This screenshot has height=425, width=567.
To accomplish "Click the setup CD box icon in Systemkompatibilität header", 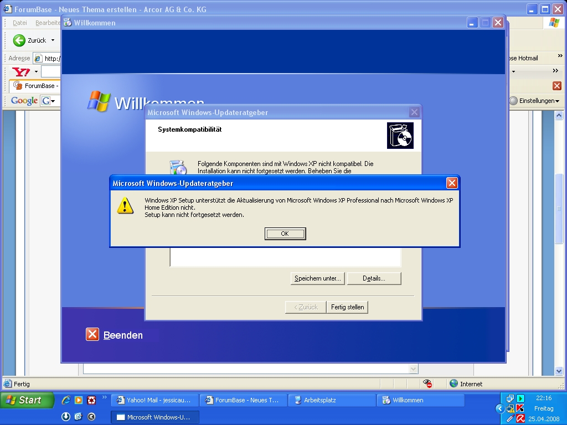I will (x=400, y=135).
